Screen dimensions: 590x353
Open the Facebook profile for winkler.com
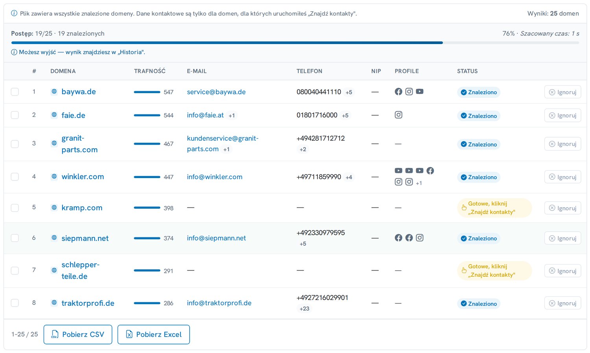430,171
